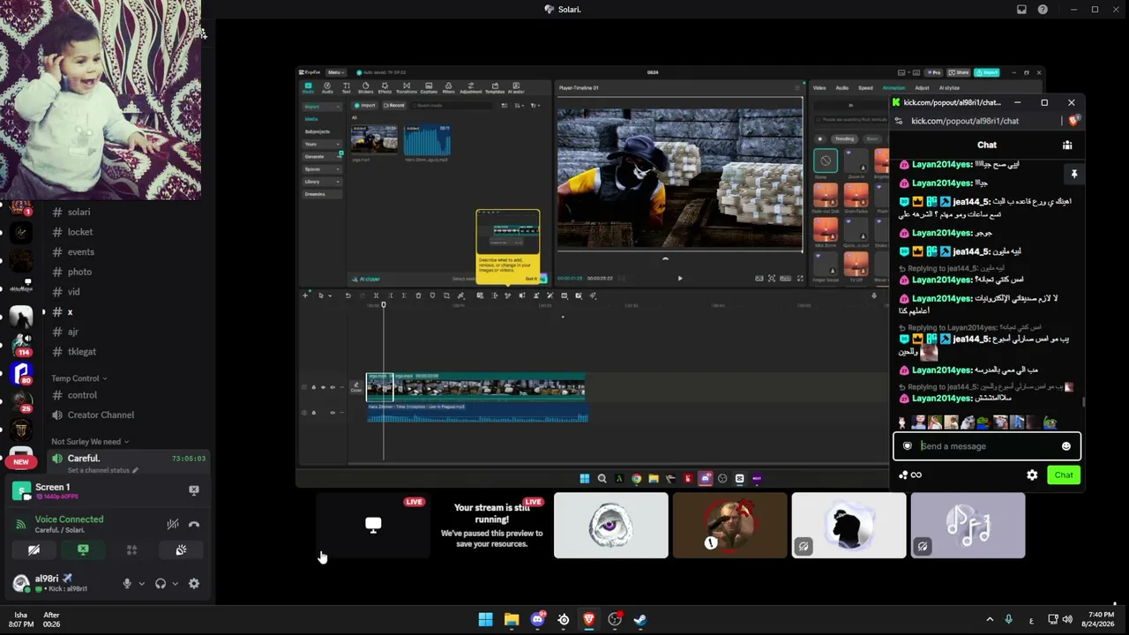Open the locket channel

(x=80, y=232)
